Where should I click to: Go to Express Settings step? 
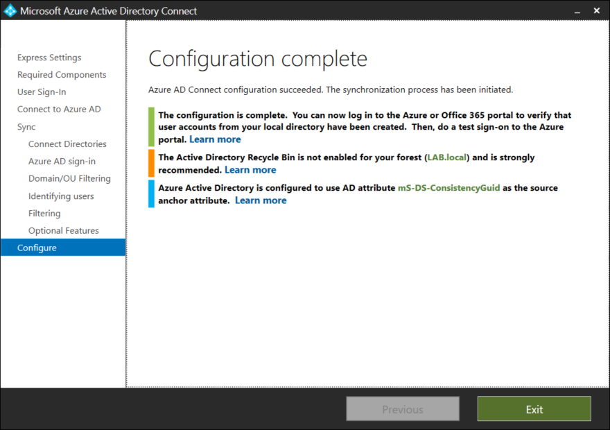coord(49,58)
